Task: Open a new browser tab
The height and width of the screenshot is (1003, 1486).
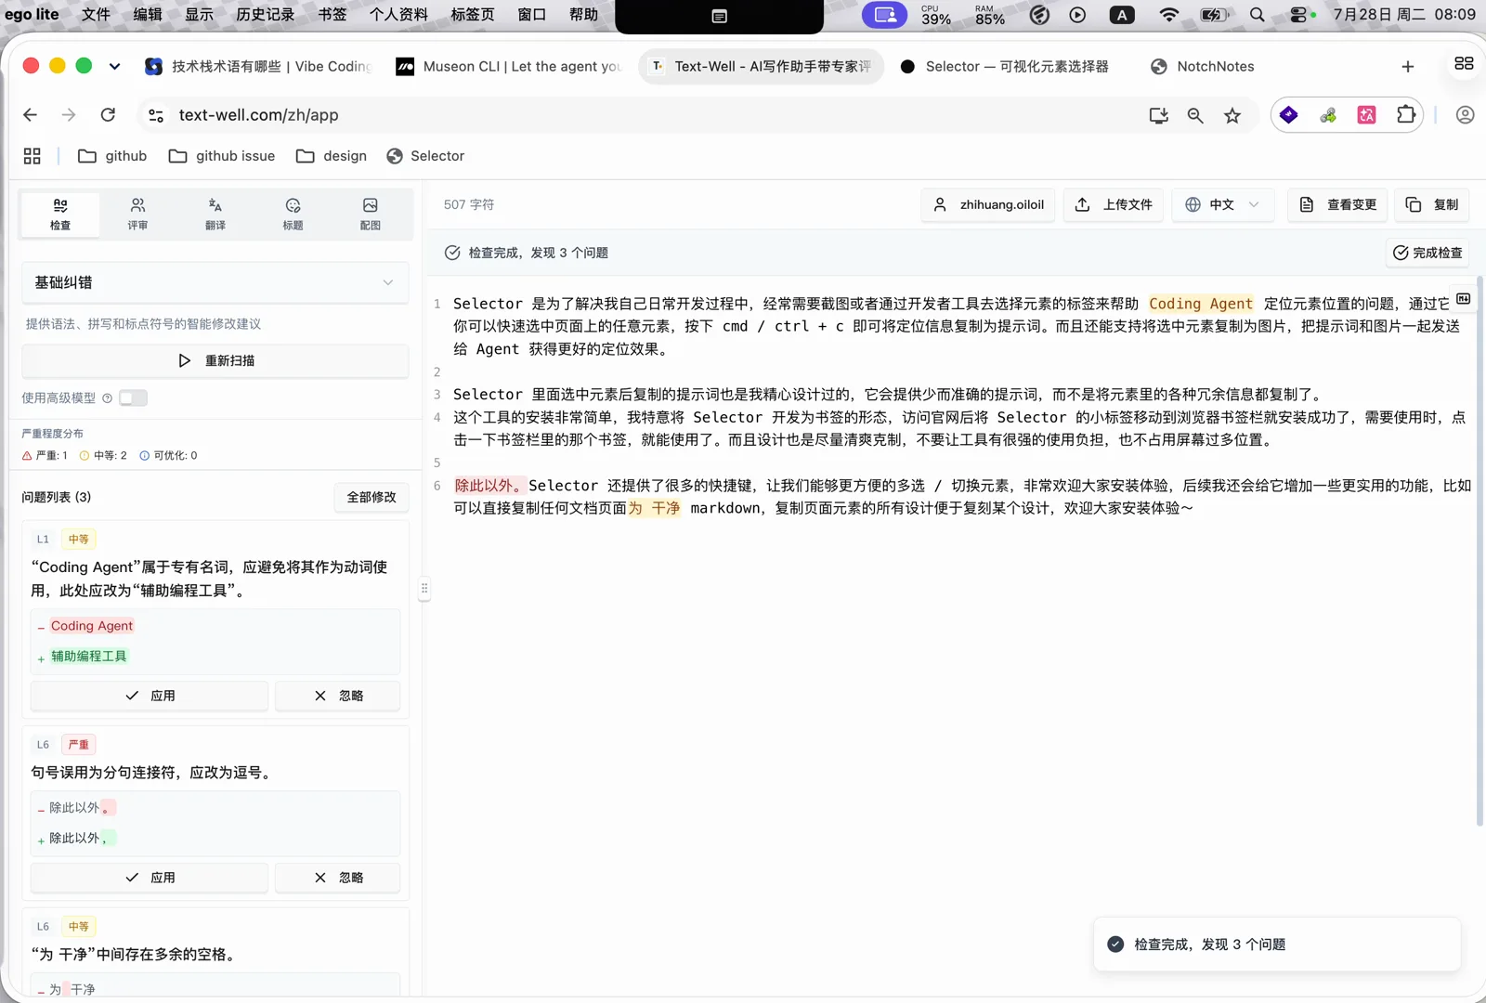Action: coord(1408,66)
